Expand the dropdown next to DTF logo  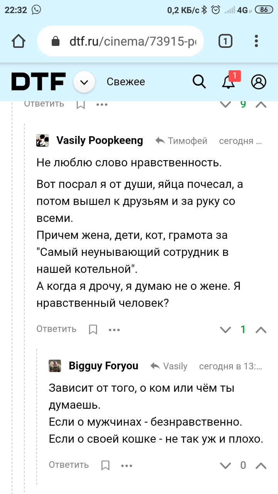(84, 82)
